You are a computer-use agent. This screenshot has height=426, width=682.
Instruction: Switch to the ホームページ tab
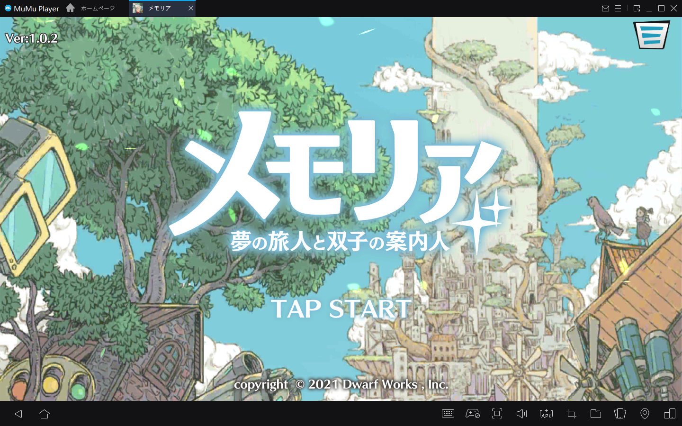[x=98, y=8]
